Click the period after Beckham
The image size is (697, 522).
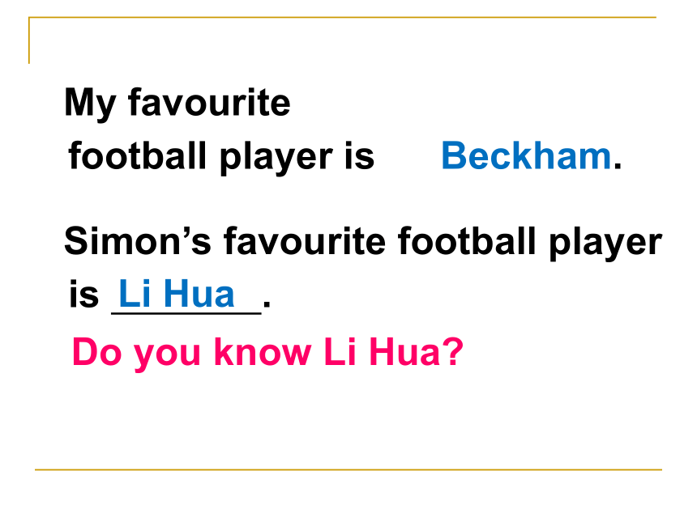tap(617, 167)
